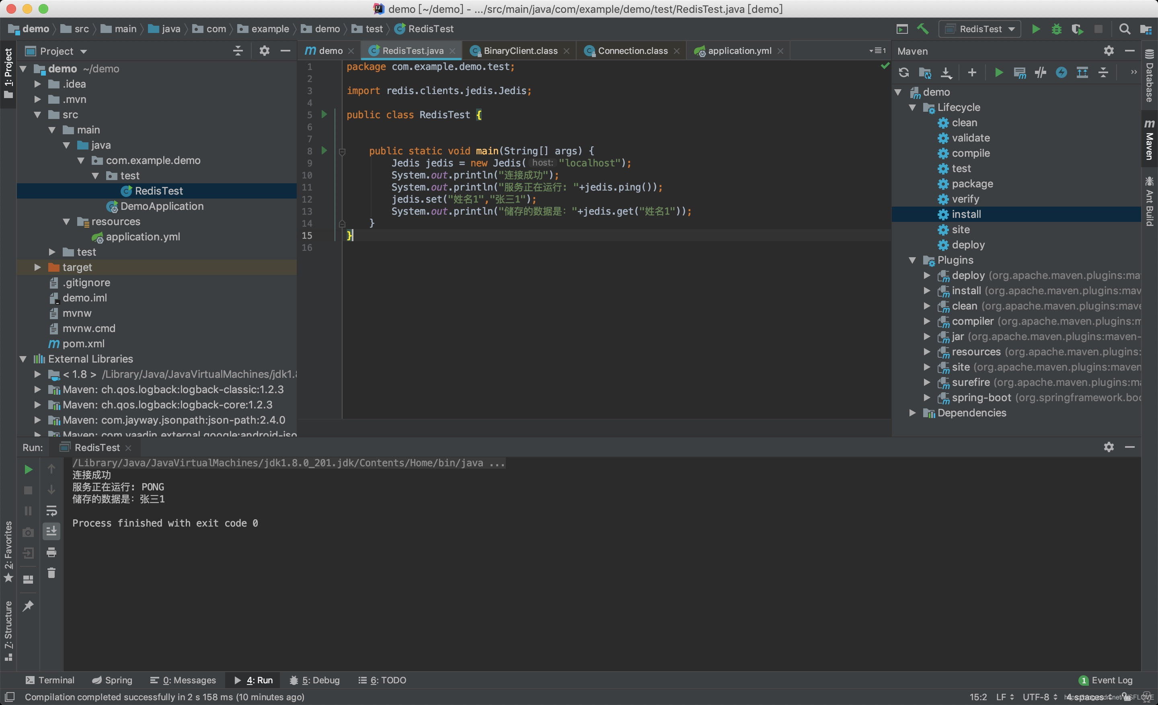Execute Maven goal icon
Image resolution: width=1158 pixels, height=705 pixels.
click(x=1019, y=72)
